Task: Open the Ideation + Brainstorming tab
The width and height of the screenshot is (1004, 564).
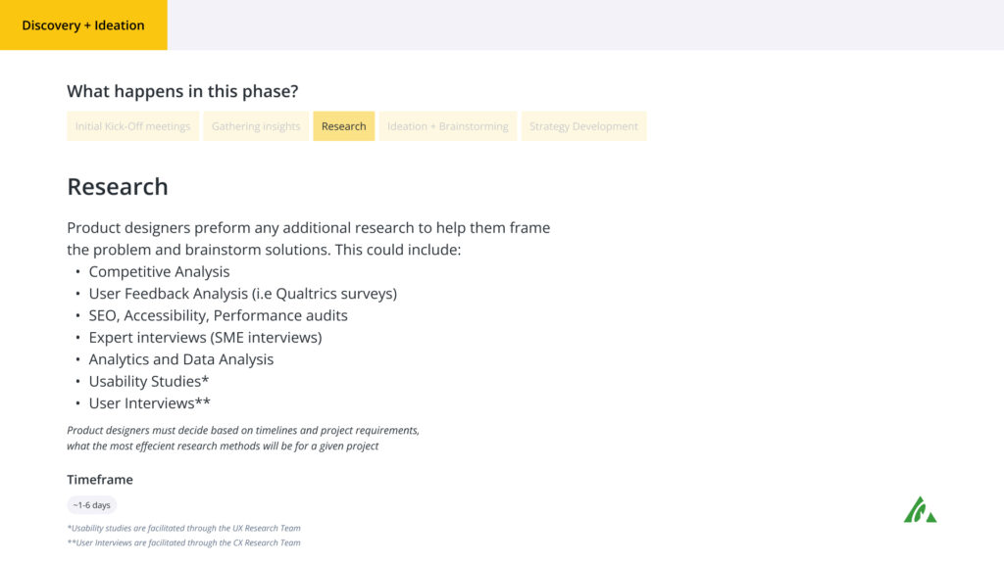Action: point(447,126)
